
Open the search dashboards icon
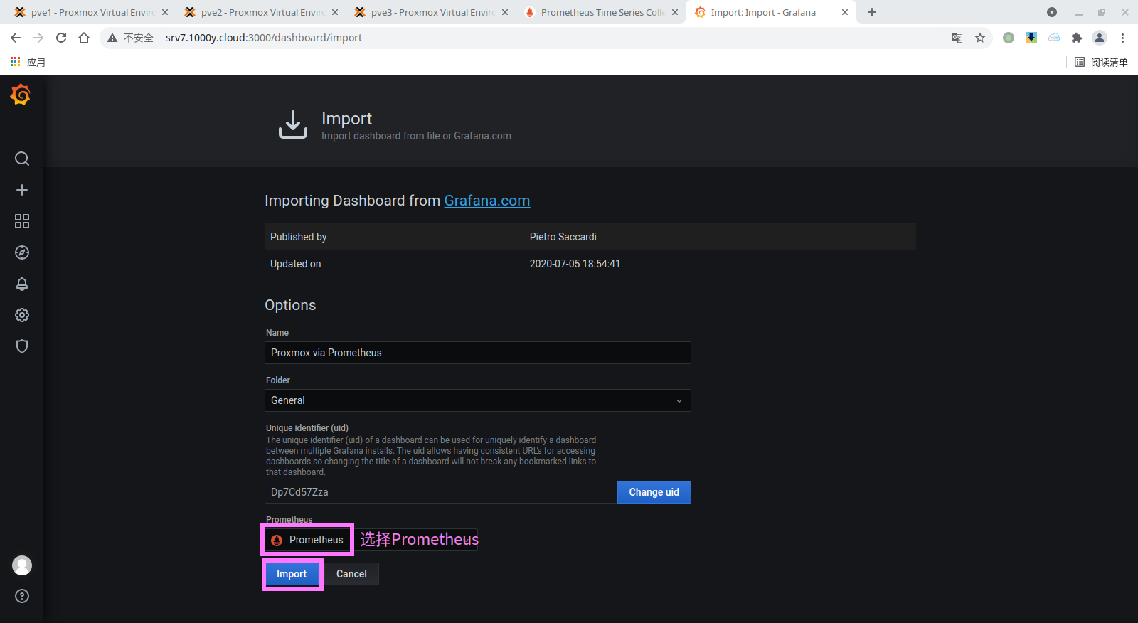point(22,159)
